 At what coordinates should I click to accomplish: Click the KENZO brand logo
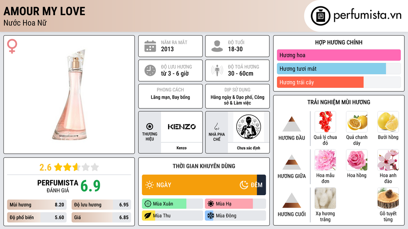pyautogui.click(x=182, y=127)
